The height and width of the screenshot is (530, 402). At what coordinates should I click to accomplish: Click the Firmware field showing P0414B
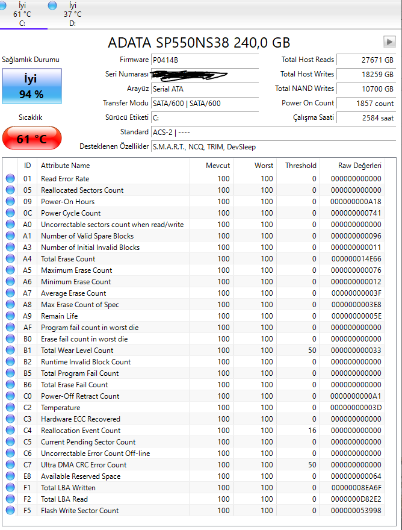[205, 60]
